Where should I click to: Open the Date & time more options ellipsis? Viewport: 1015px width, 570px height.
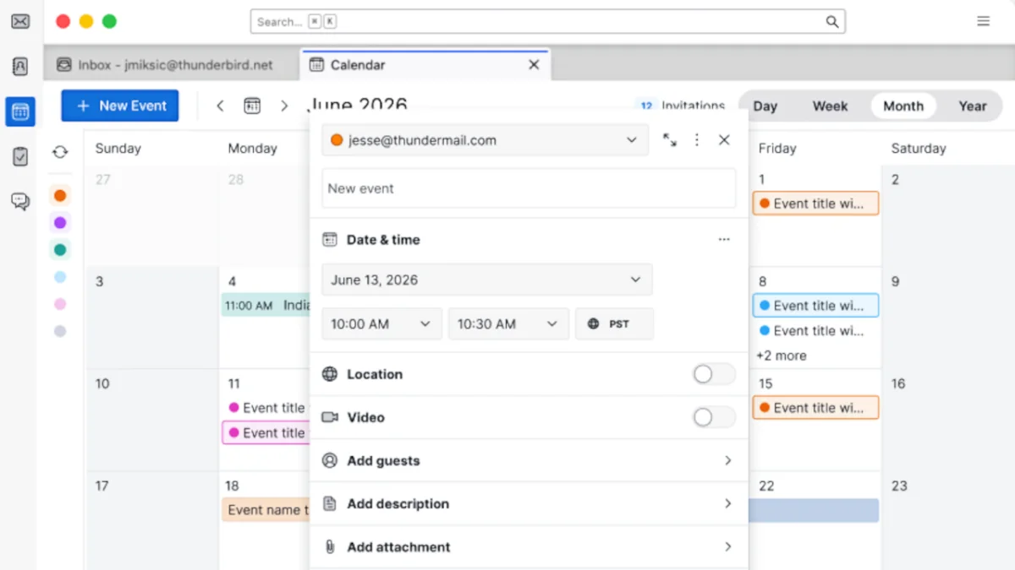(724, 240)
